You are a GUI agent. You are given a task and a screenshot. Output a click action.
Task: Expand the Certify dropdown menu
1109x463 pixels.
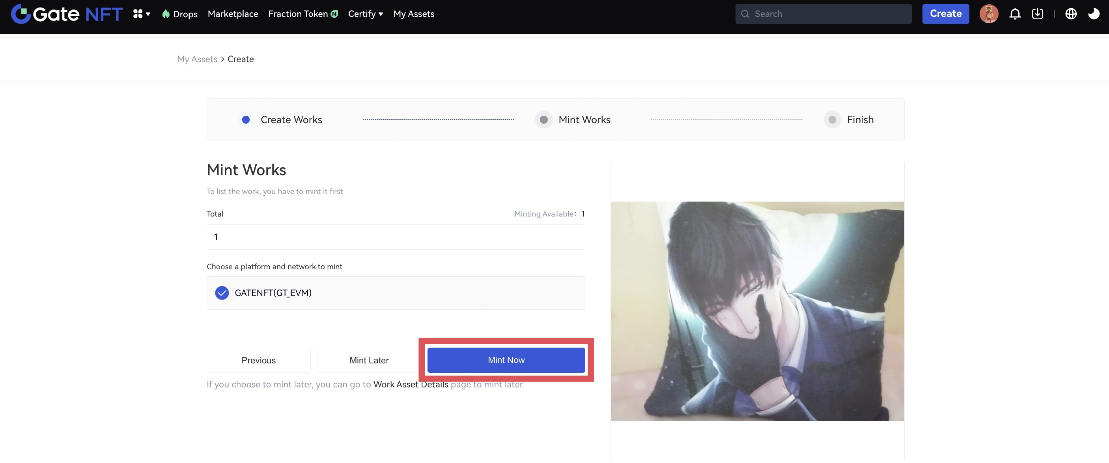pos(366,14)
